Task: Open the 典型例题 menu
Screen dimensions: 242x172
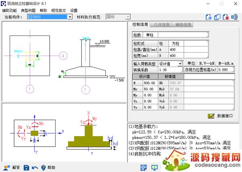Action: pos(28,10)
